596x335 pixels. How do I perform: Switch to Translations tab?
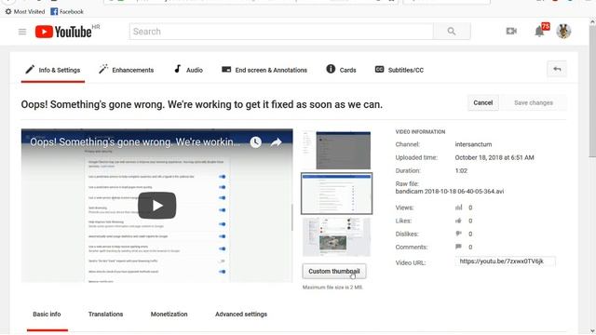click(x=105, y=315)
